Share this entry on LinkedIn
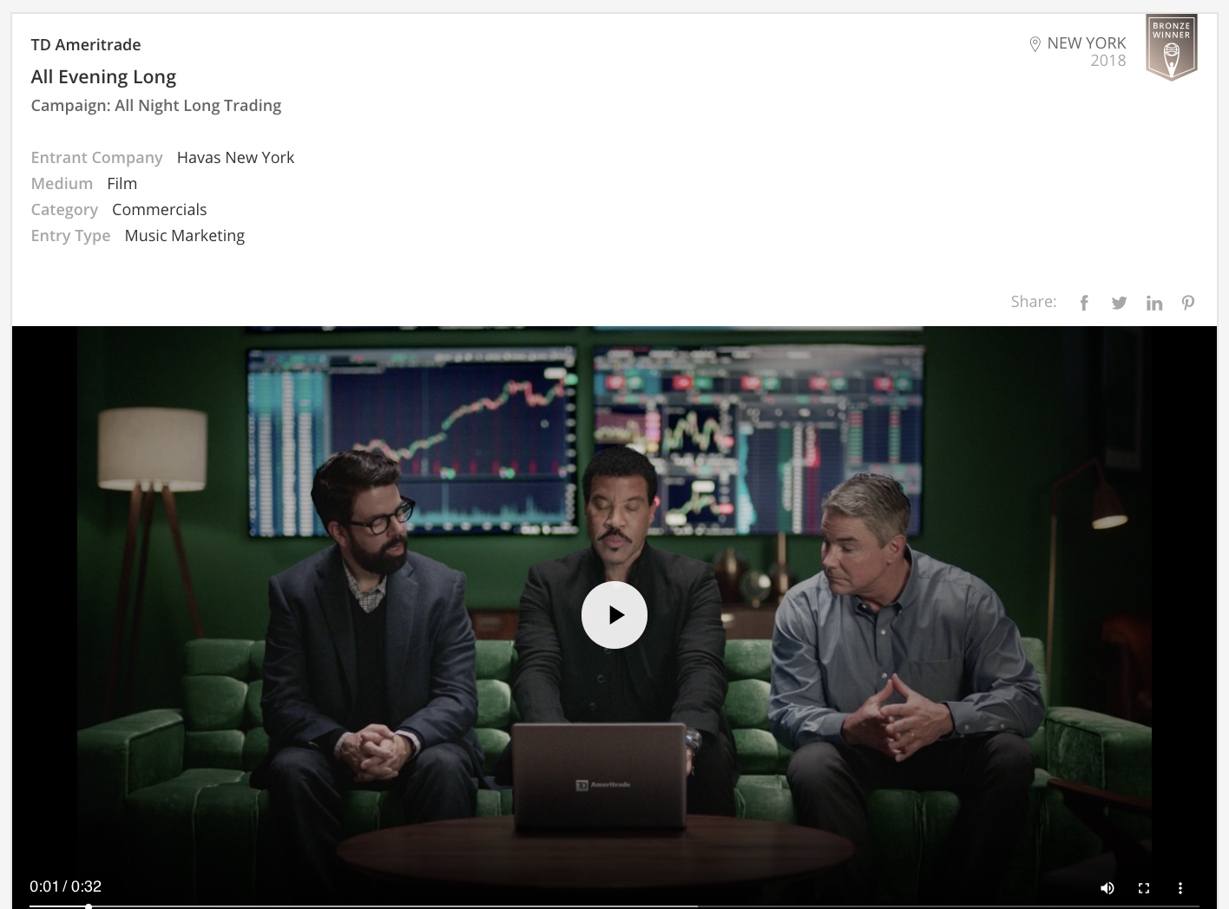This screenshot has width=1229, height=909. point(1153,303)
